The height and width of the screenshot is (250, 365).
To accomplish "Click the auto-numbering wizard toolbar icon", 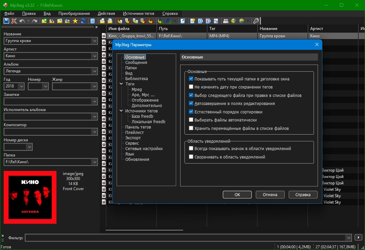I will tap(215, 21).
